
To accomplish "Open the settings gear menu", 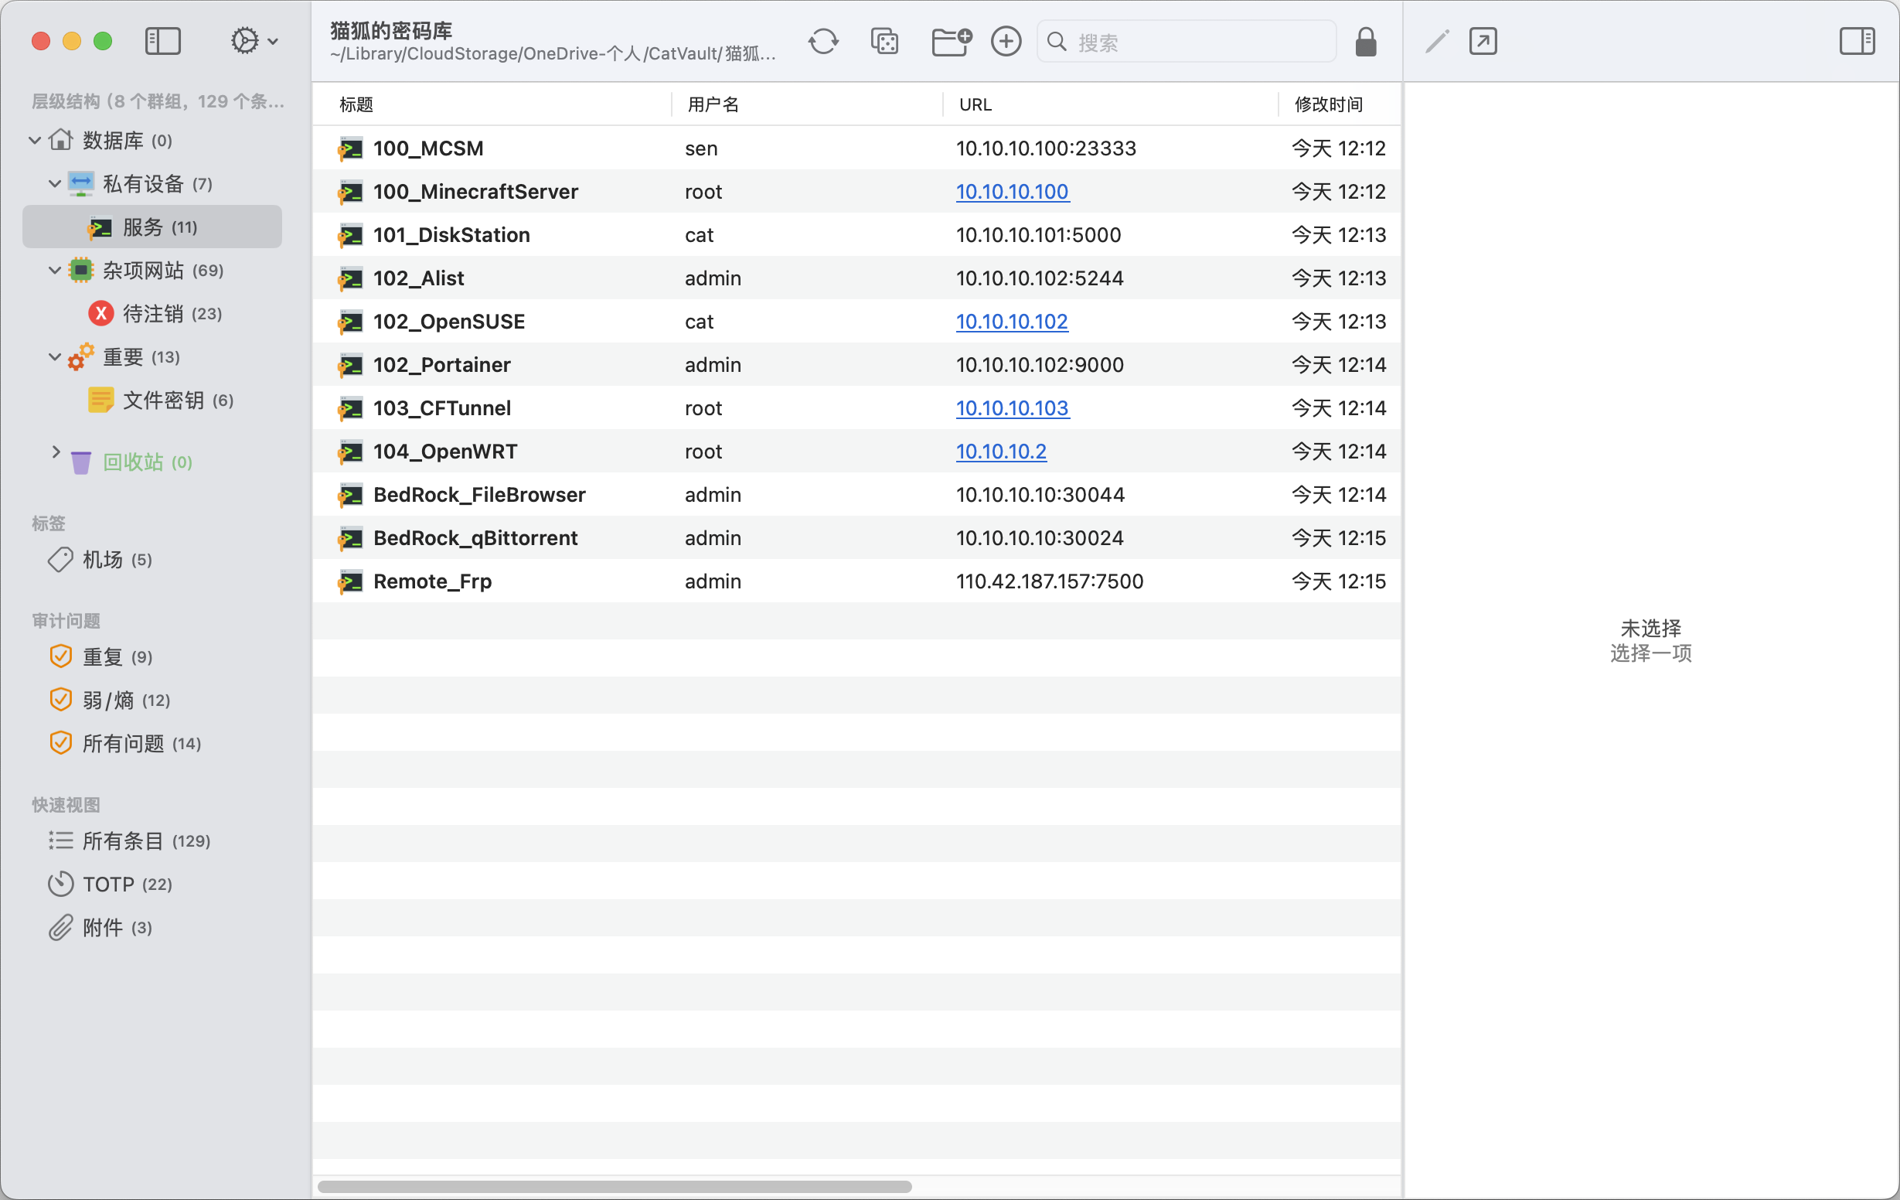I will click(x=254, y=41).
